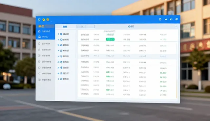Select the second item in the blue sidebar section
The height and width of the screenshot is (121, 210).
45,31
